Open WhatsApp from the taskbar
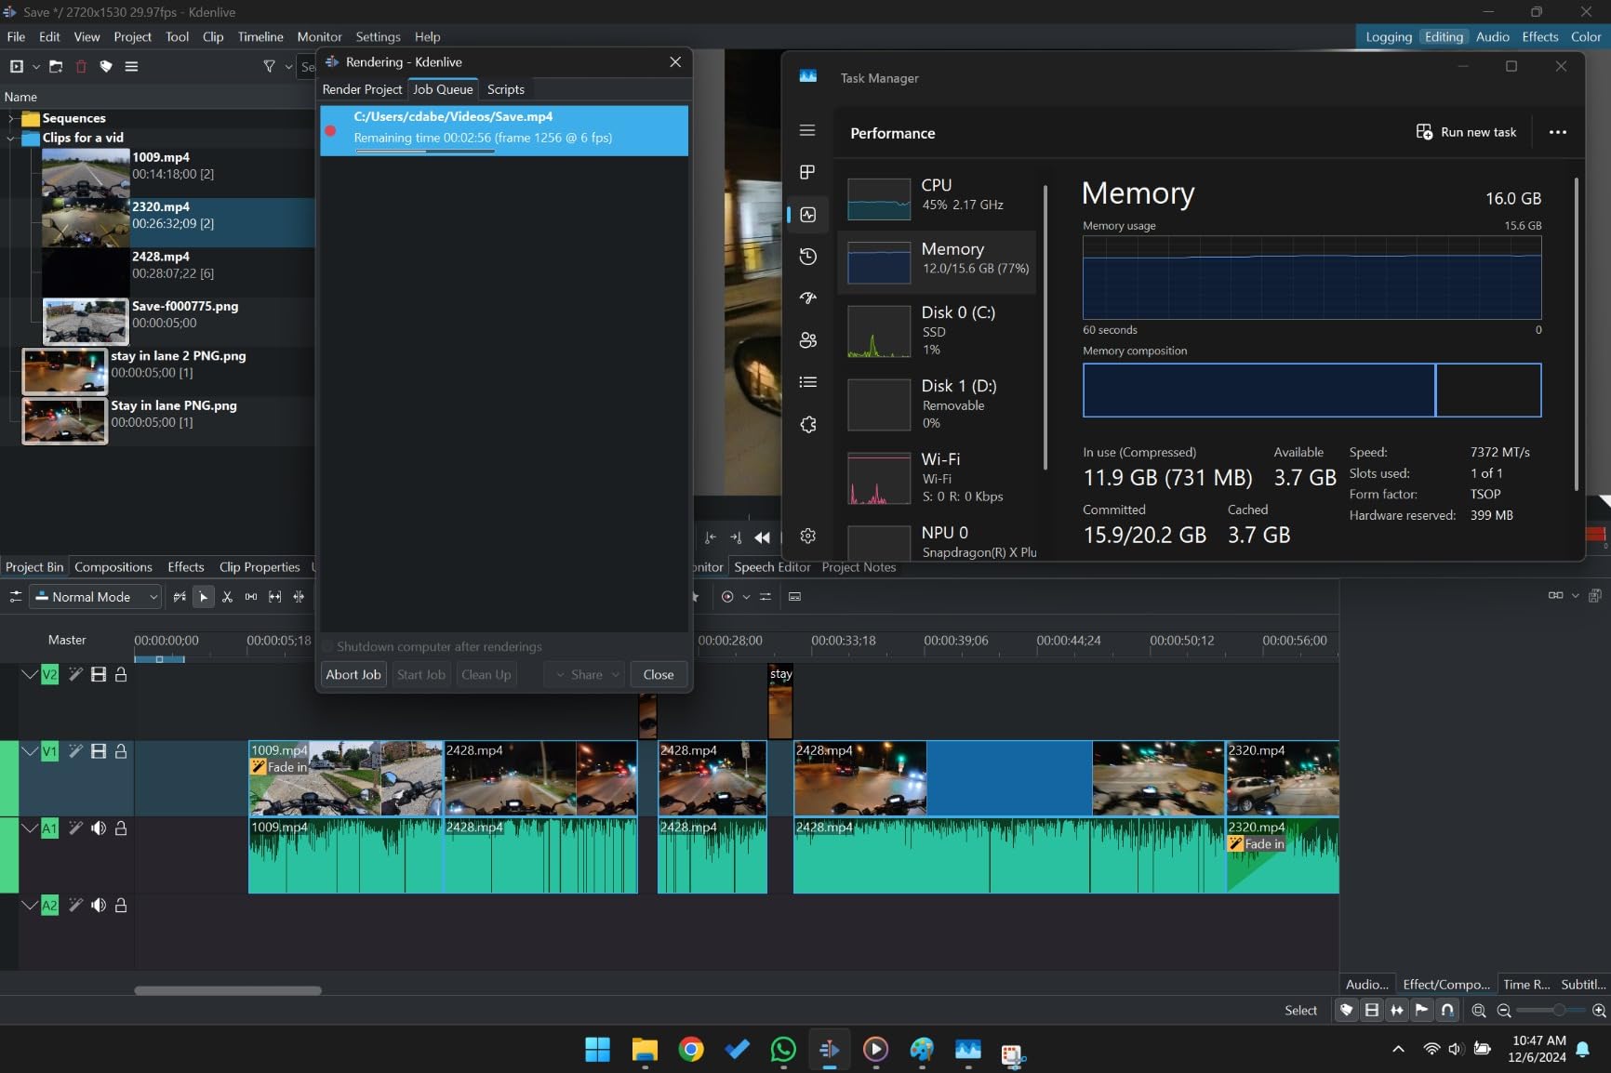 pos(783,1050)
